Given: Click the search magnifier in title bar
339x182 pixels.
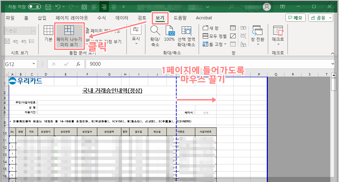Looking at the screenshot, I should (x=231, y=7).
